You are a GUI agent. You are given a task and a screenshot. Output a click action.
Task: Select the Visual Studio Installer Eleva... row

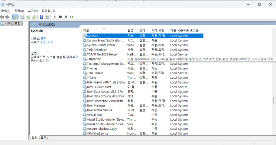[143, 119]
